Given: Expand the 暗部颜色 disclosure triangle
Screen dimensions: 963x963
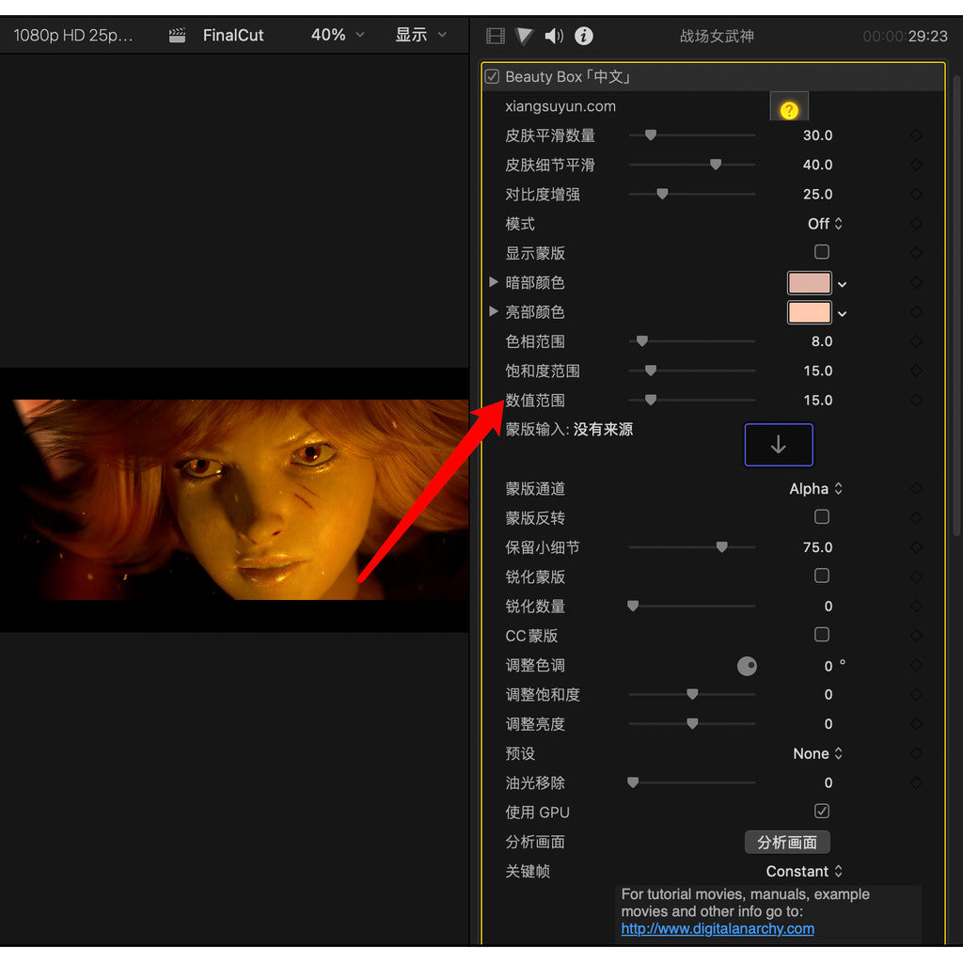Looking at the screenshot, I should pos(493,282).
